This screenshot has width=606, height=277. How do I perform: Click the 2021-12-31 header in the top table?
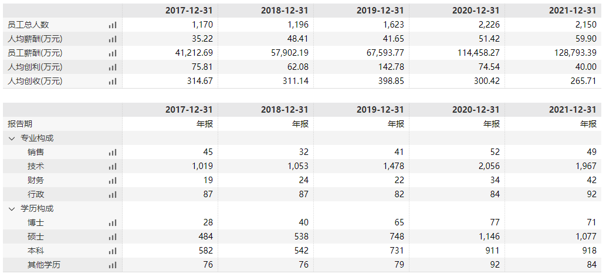click(x=572, y=11)
